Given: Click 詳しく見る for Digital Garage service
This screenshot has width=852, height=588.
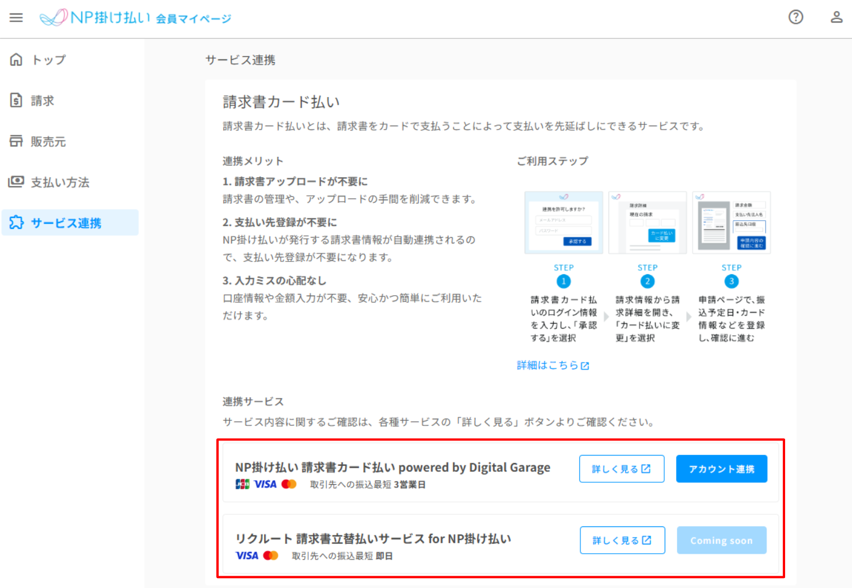Looking at the screenshot, I should tap(621, 469).
